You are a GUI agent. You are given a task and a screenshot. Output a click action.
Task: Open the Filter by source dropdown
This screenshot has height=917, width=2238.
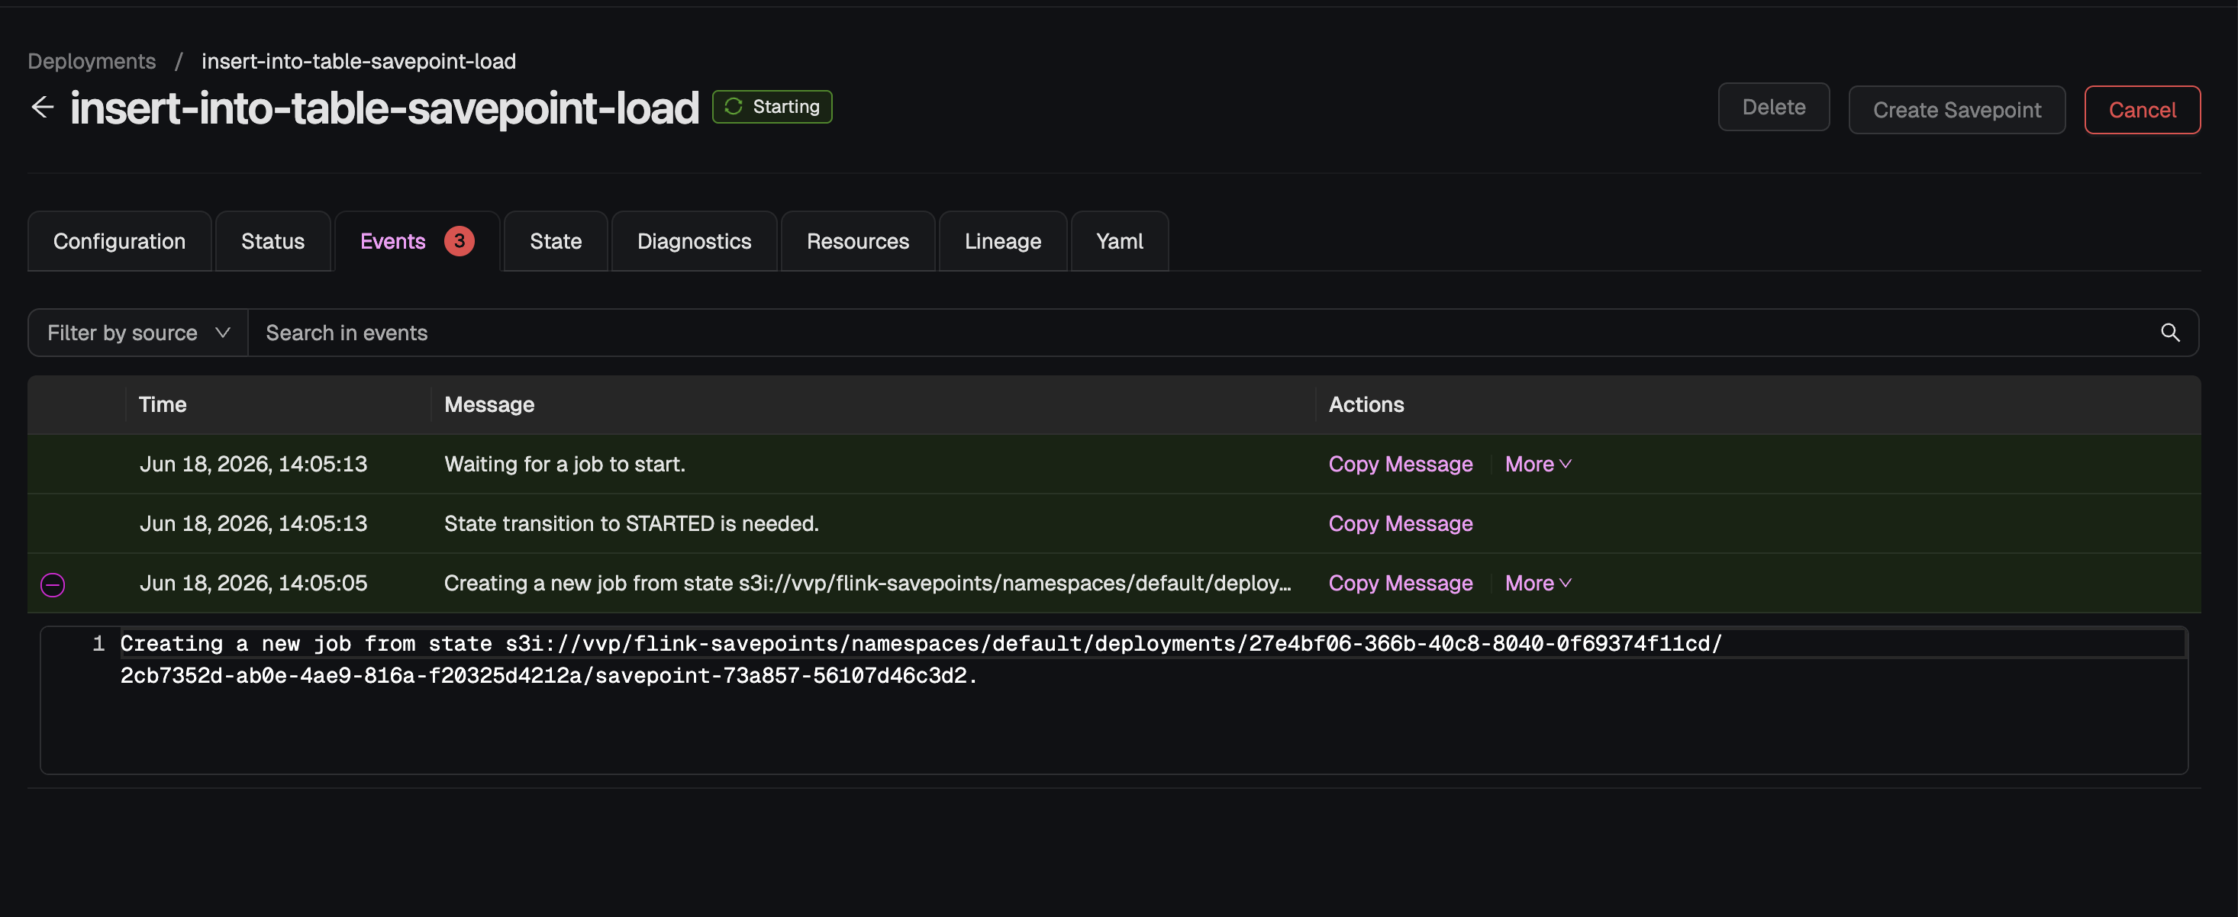click(x=138, y=333)
